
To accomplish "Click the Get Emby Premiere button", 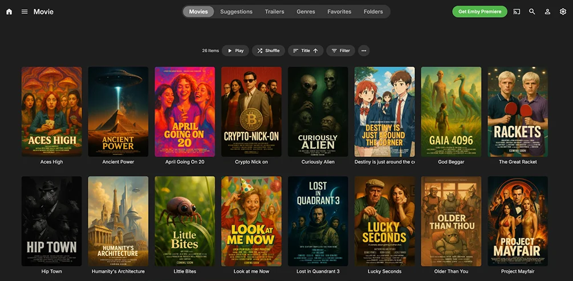I will click(479, 11).
